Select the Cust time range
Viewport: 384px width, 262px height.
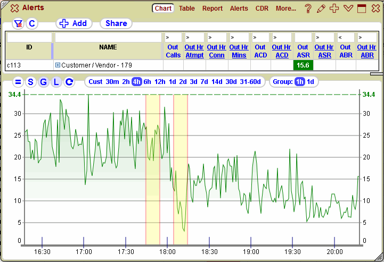click(x=95, y=82)
